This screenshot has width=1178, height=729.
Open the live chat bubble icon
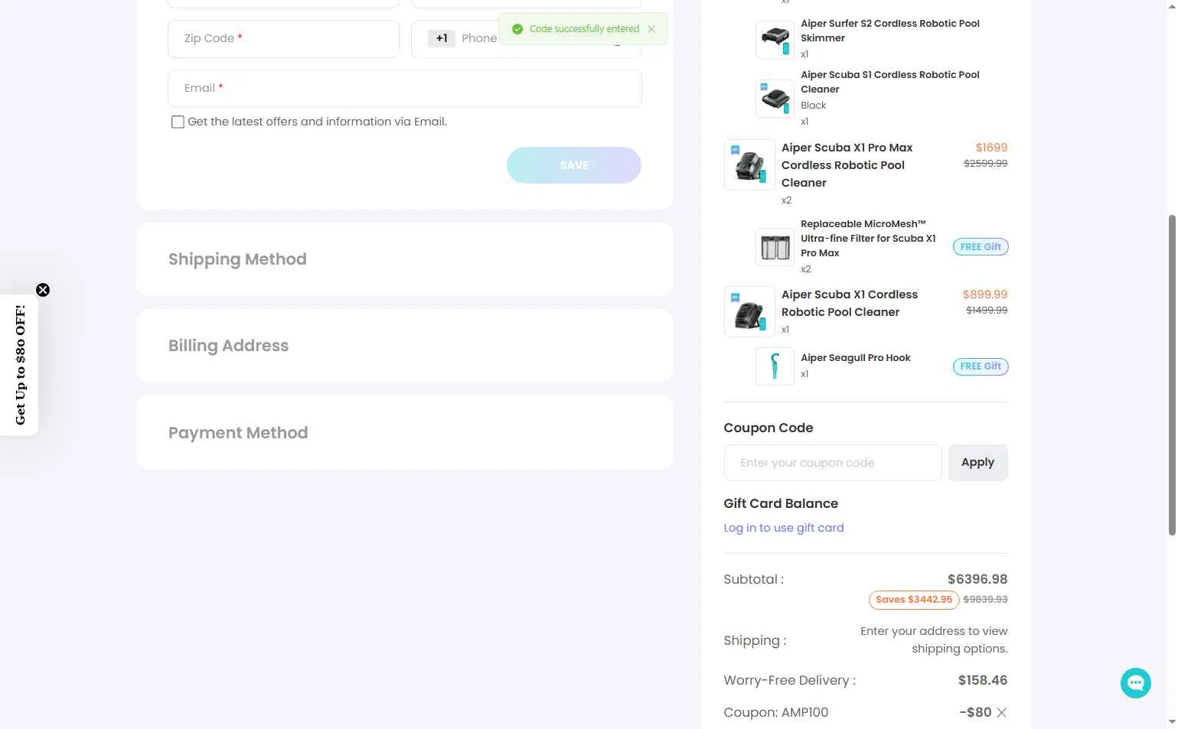click(1136, 683)
